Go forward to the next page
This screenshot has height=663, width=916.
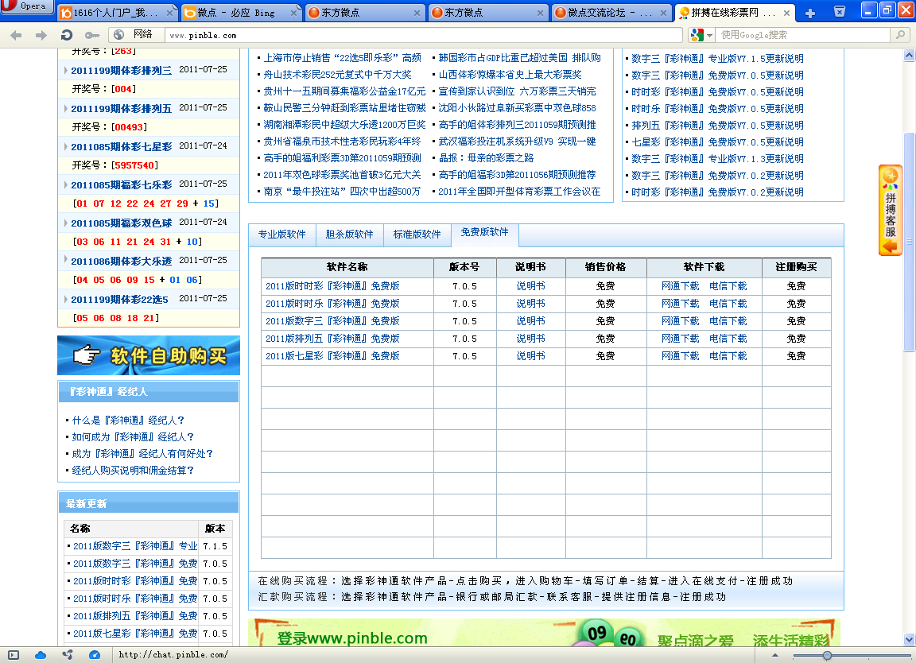41,35
